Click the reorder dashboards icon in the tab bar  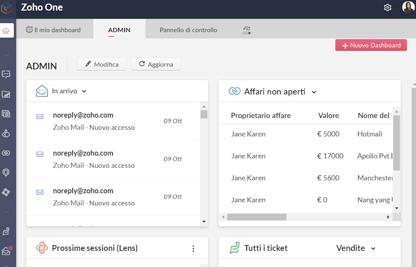(x=247, y=30)
